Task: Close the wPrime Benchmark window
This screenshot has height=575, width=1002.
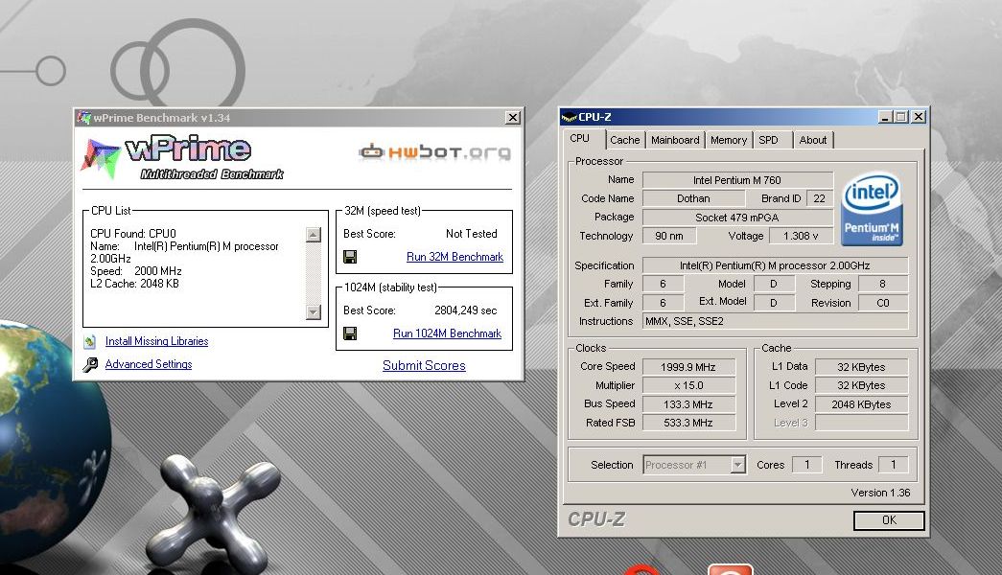Action: (x=512, y=118)
